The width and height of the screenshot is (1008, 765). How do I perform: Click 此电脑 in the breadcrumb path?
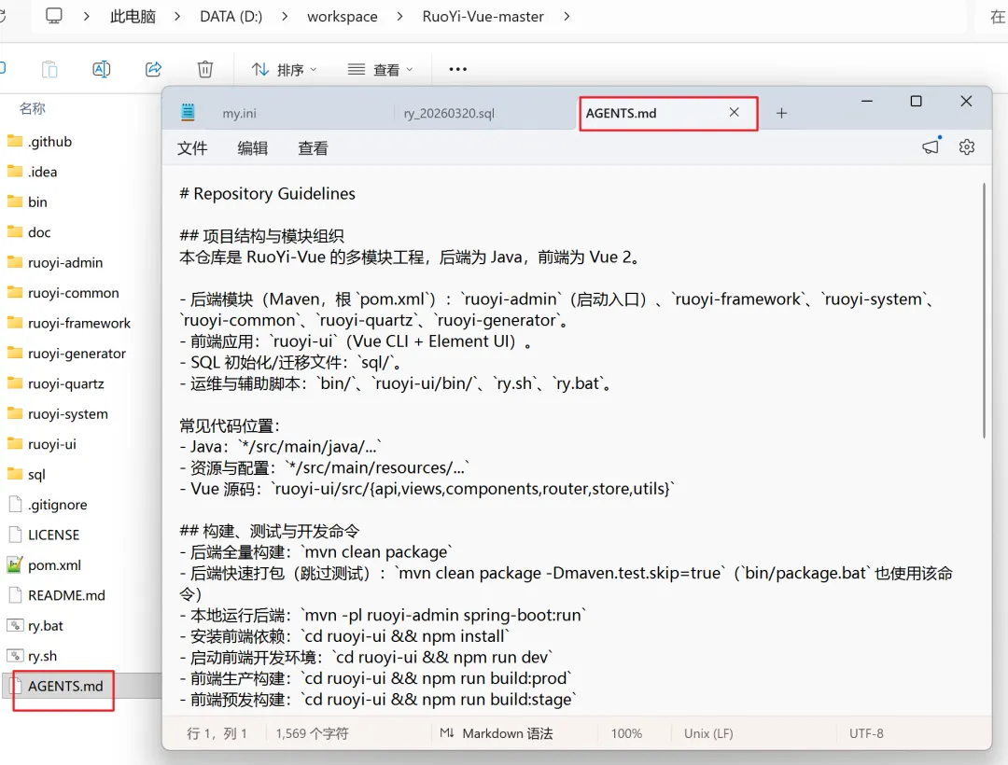pos(133,16)
